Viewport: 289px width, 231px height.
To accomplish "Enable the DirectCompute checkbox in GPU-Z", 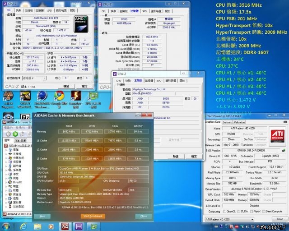I will coord(264,211).
